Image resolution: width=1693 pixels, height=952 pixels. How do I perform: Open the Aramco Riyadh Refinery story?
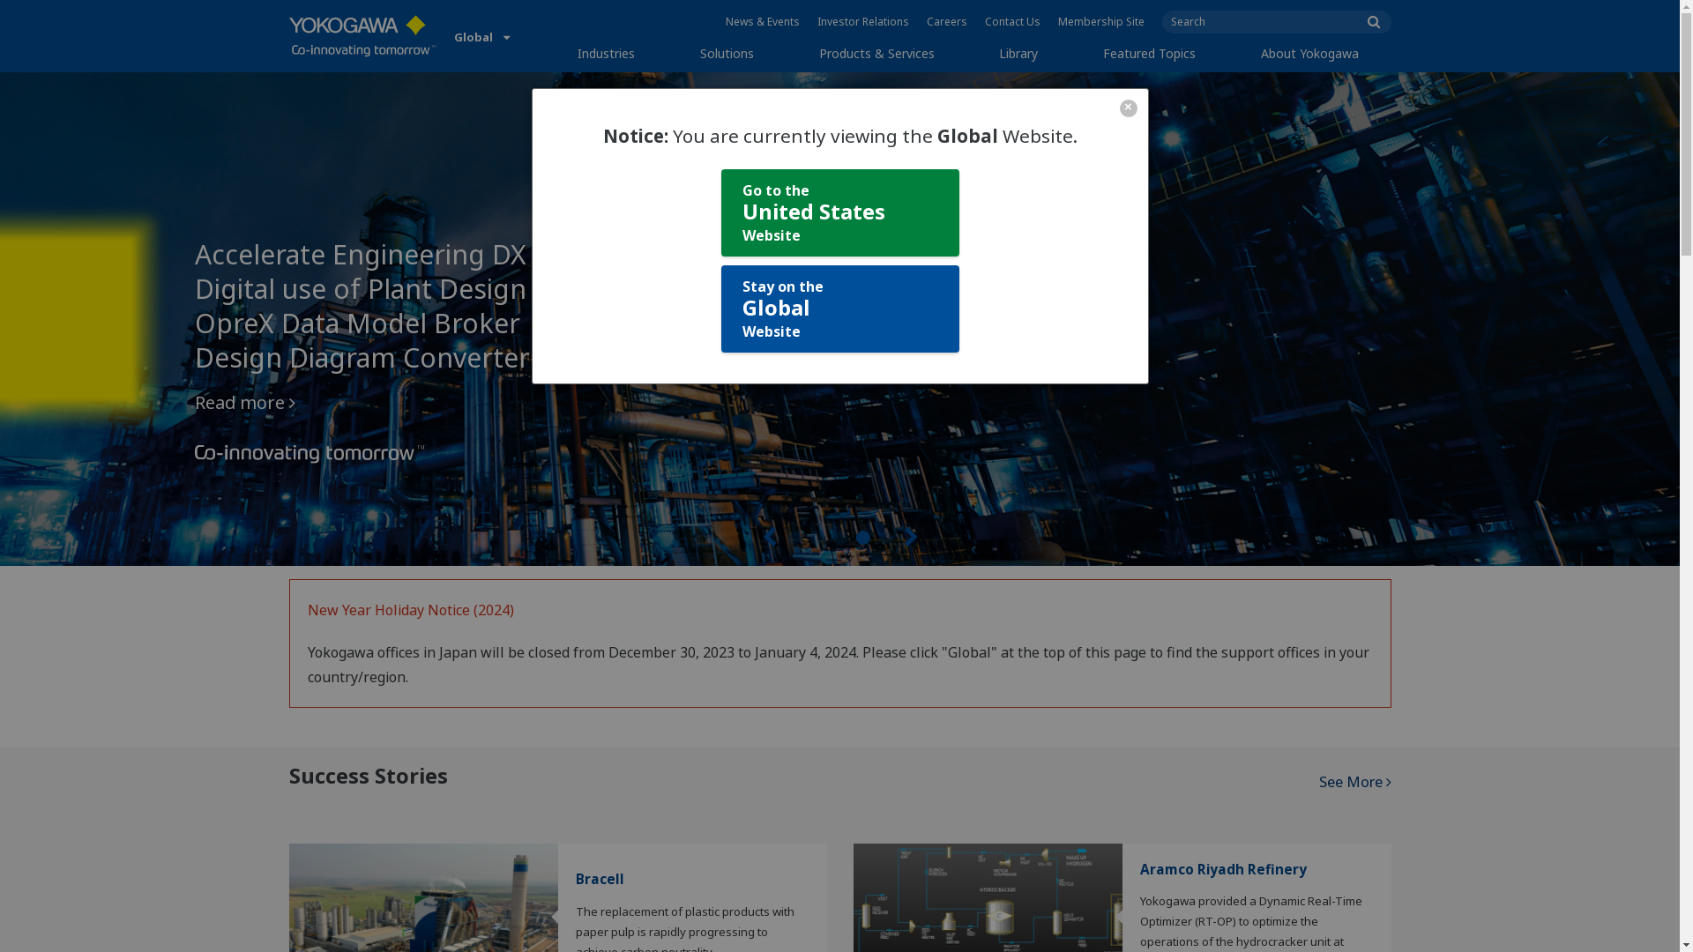pos(1223,869)
